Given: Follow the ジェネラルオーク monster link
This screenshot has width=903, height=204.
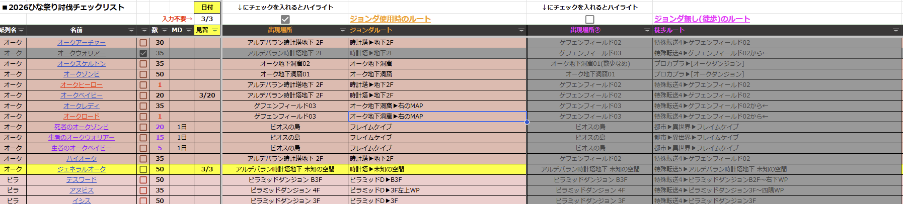Looking at the screenshot, I should tap(82, 169).
